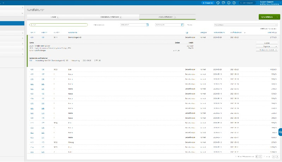282x162 pixels.
Task: Collapse the expanded sidebar section with down chevron
Action: tap(22, 13)
